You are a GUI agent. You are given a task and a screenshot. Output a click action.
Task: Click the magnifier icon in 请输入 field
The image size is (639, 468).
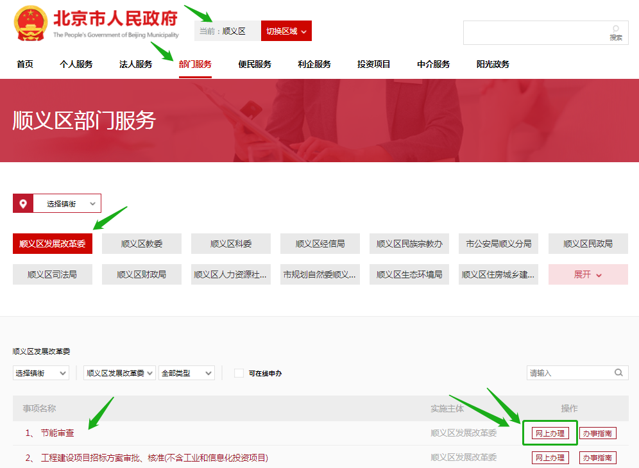point(618,372)
